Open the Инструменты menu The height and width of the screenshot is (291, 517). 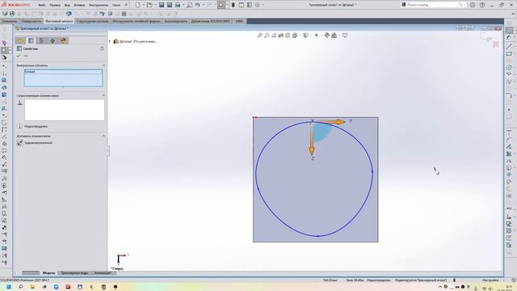(99, 6)
